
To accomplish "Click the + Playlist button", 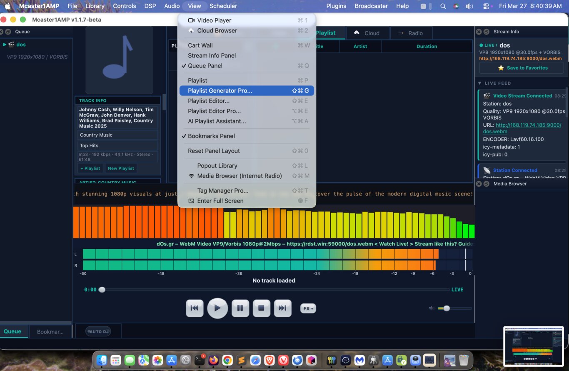I will pyautogui.click(x=90, y=168).
